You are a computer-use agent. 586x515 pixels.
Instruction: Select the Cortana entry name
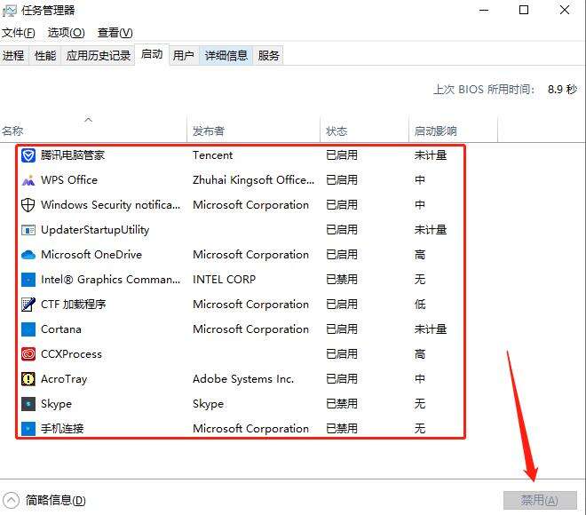coord(61,329)
